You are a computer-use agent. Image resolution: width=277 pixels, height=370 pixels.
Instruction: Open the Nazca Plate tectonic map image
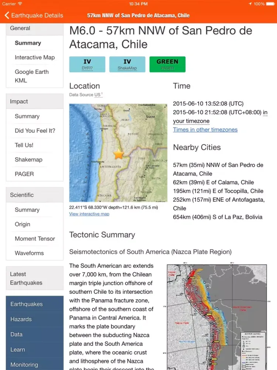(217, 317)
